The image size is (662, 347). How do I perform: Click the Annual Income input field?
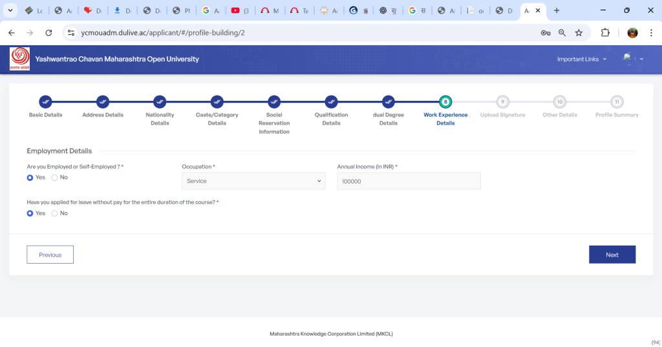409,182
